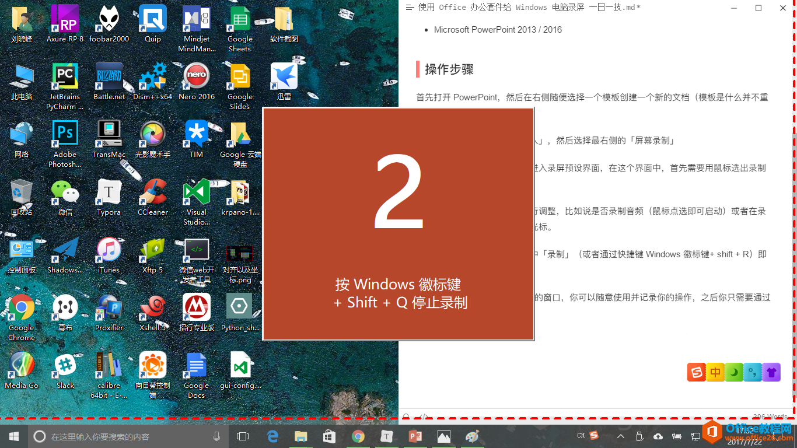The width and height of the screenshot is (797, 448).
Task: Launch Battle.net from the desktop
Action: 109,82
